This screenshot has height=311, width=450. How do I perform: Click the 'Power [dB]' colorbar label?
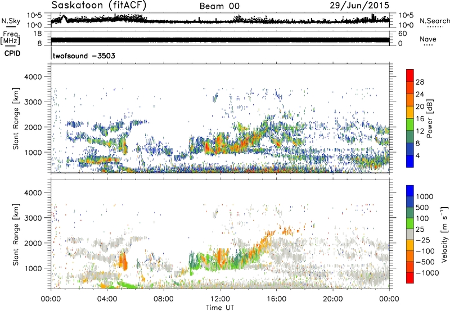pyautogui.click(x=430, y=118)
